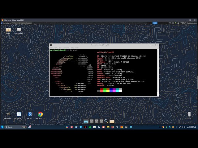This screenshot has width=198, height=148.
Task: Open the terminal Tabs menu
Action: click(72, 48)
